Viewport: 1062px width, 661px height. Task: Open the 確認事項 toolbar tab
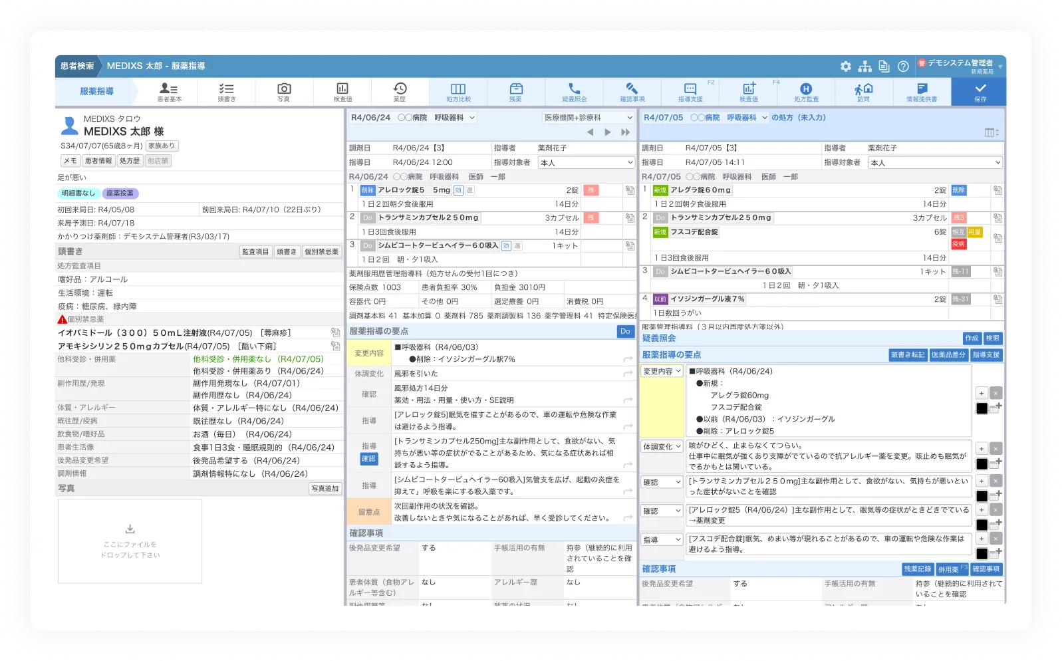pyautogui.click(x=632, y=92)
